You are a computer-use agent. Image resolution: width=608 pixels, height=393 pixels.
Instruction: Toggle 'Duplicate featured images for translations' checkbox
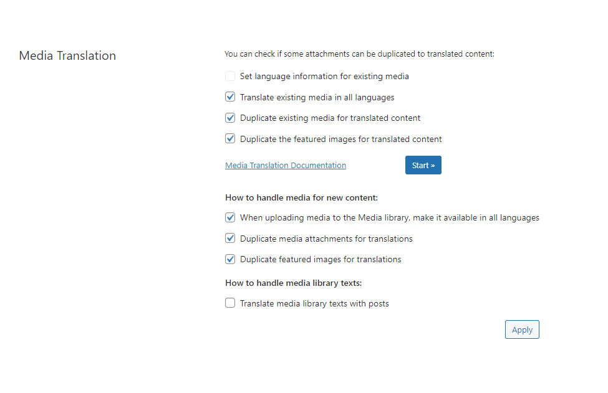coord(230,259)
